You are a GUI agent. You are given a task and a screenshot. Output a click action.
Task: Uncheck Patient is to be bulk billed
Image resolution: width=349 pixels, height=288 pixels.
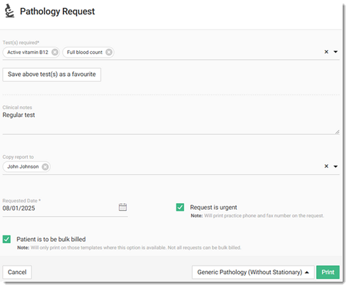pos(7,239)
